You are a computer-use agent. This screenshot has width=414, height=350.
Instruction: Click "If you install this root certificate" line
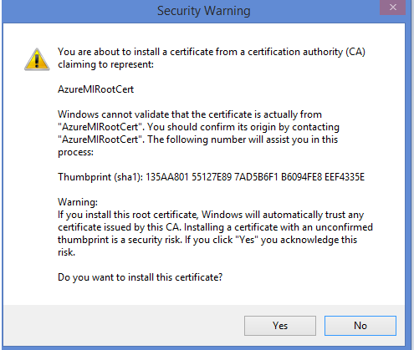pyautogui.click(x=211, y=215)
